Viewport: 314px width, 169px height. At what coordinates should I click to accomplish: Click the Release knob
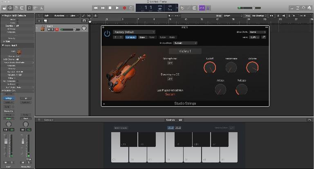click(242, 89)
